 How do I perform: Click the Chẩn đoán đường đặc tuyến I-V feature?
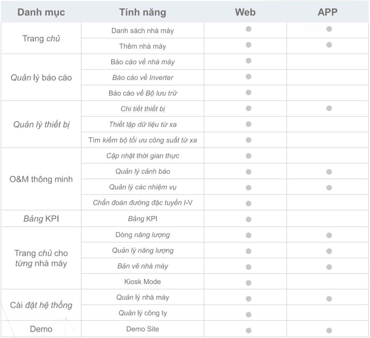(142, 202)
